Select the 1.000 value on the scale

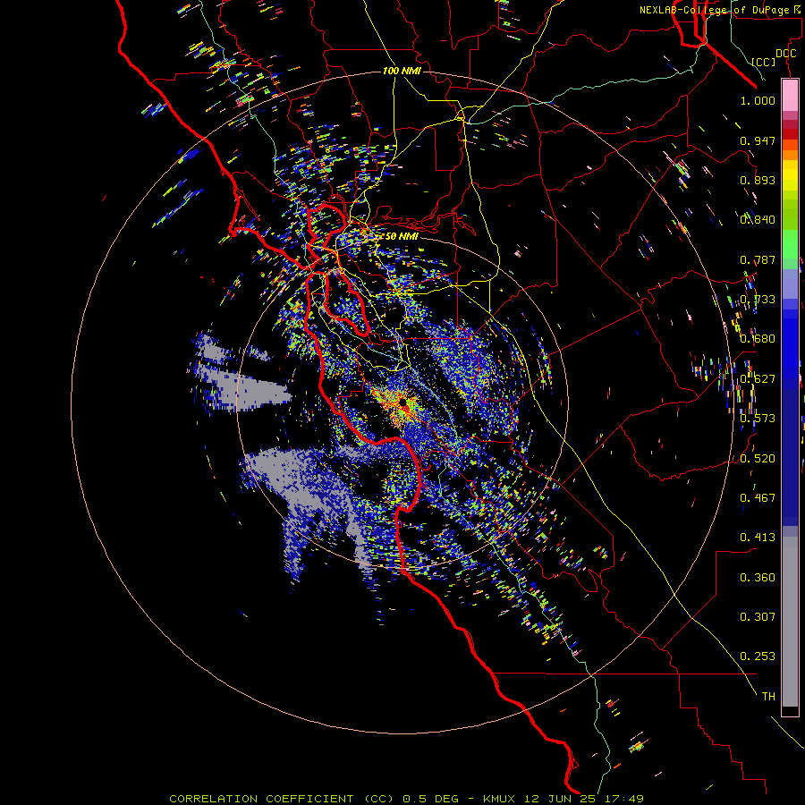(x=758, y=100)
